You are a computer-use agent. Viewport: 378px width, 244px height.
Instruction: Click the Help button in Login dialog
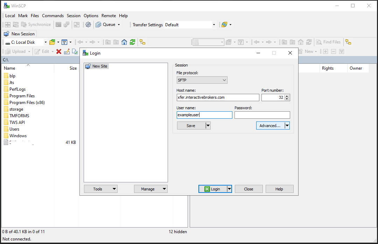[x=279, y=189]
